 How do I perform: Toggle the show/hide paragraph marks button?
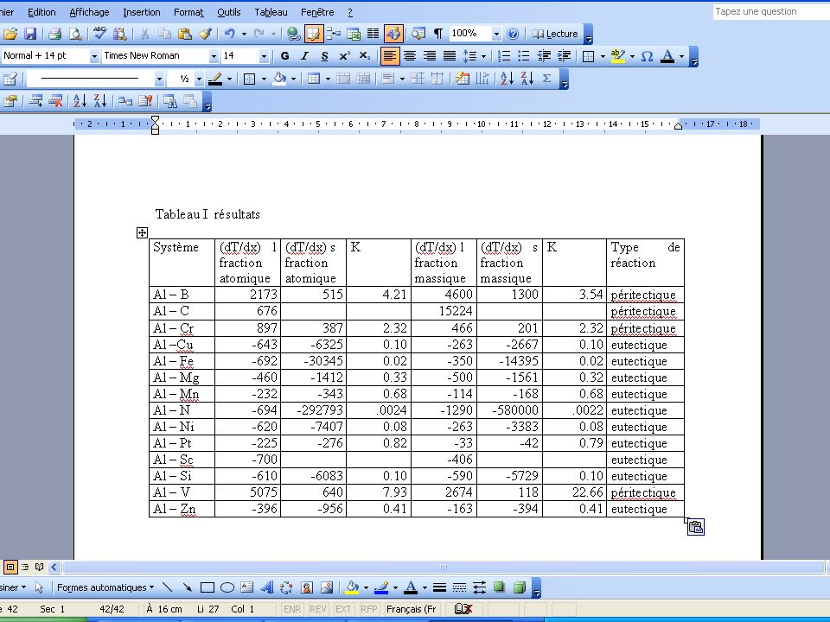tap(438, 34)
